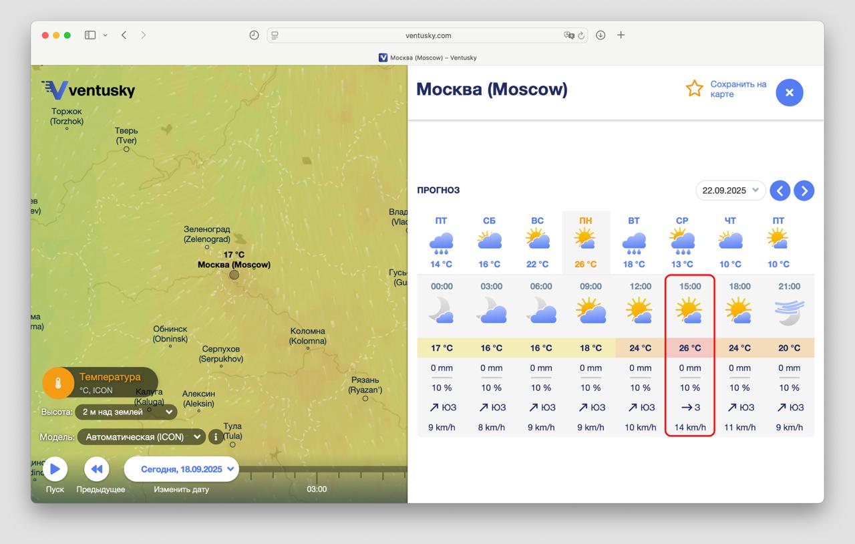Click the Москва (Moscow) panel heading
This screenshot has width=855, height=544.
click(492, 89)
